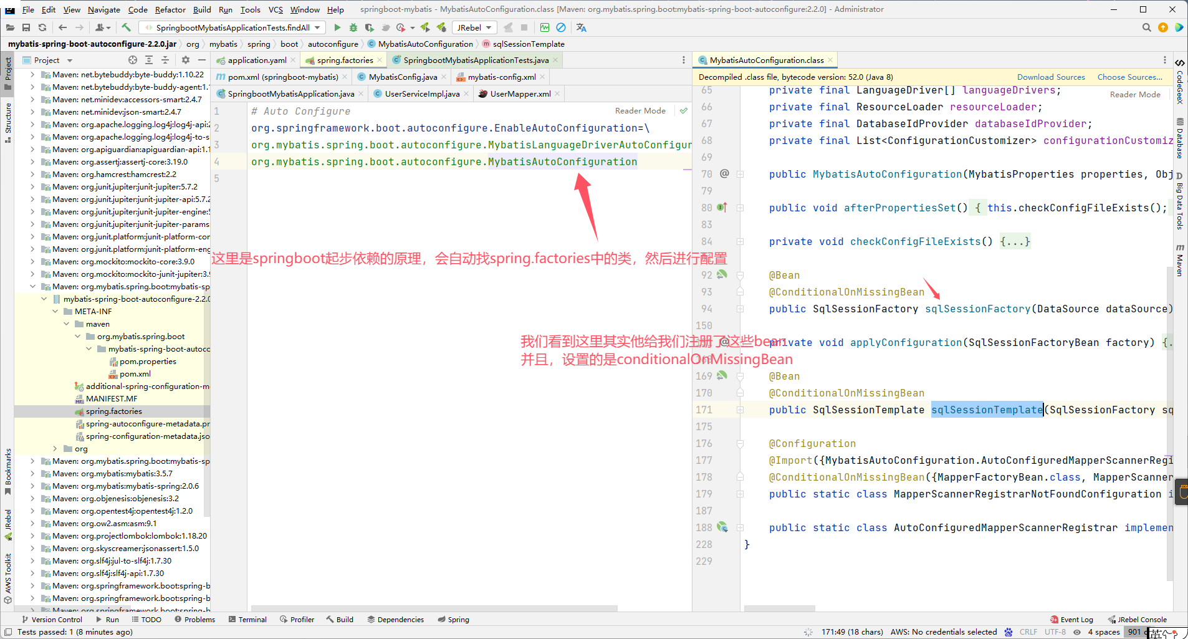
Task: Click the Project tree vertical scrollbar
Action: coord(207,405)
